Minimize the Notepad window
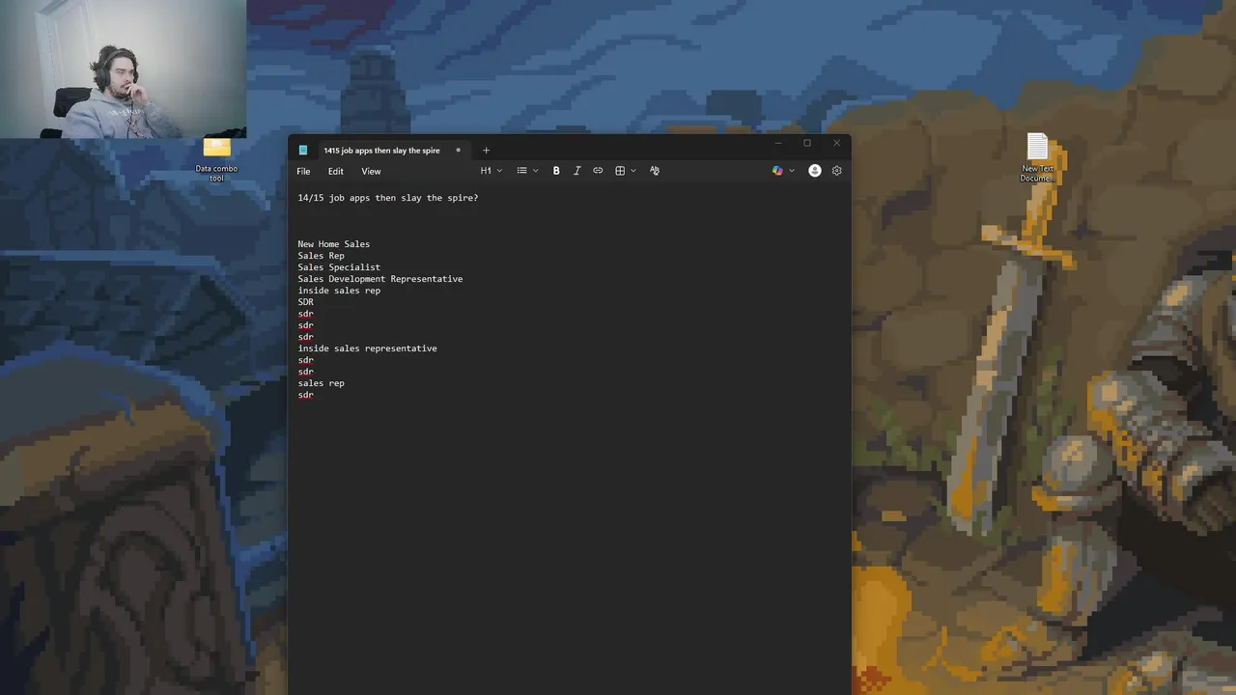The image size is (1236, 695). coord(778,144)
